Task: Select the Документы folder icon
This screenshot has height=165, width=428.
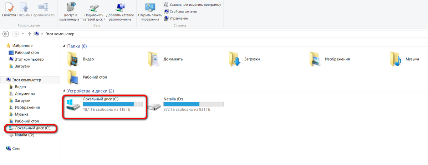Action: [154, 59]
